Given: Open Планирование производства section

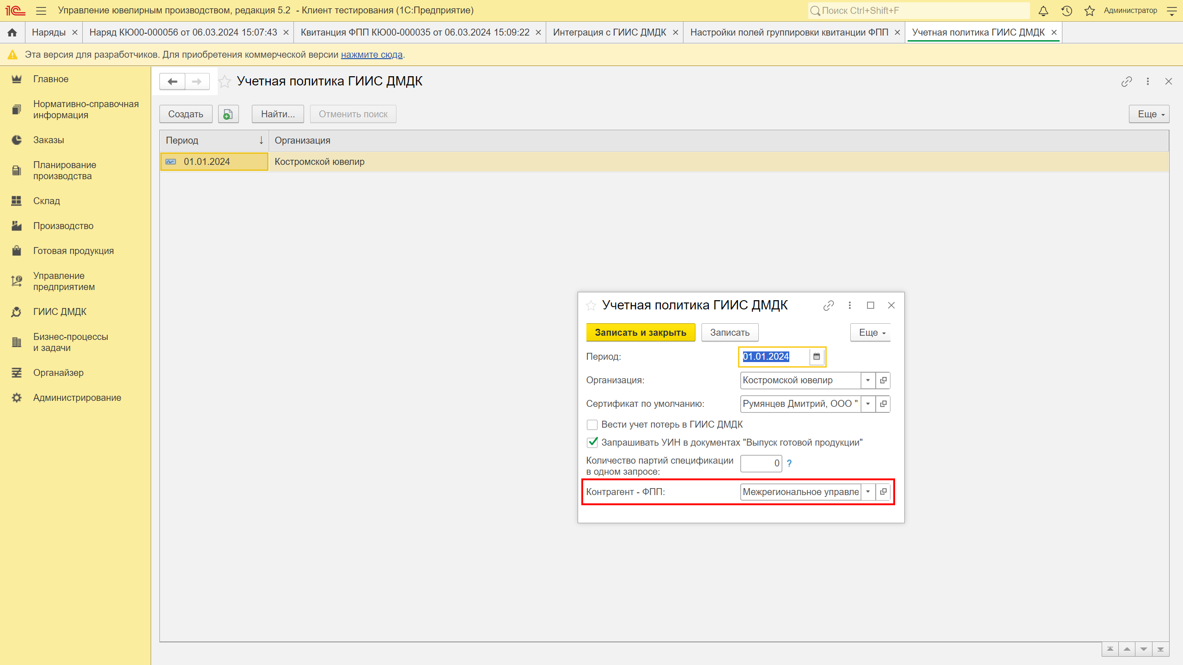Looking at the screenshot, I should (75, 170).
